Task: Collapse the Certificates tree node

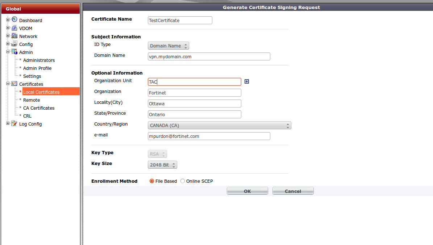Action: point(8,83)
